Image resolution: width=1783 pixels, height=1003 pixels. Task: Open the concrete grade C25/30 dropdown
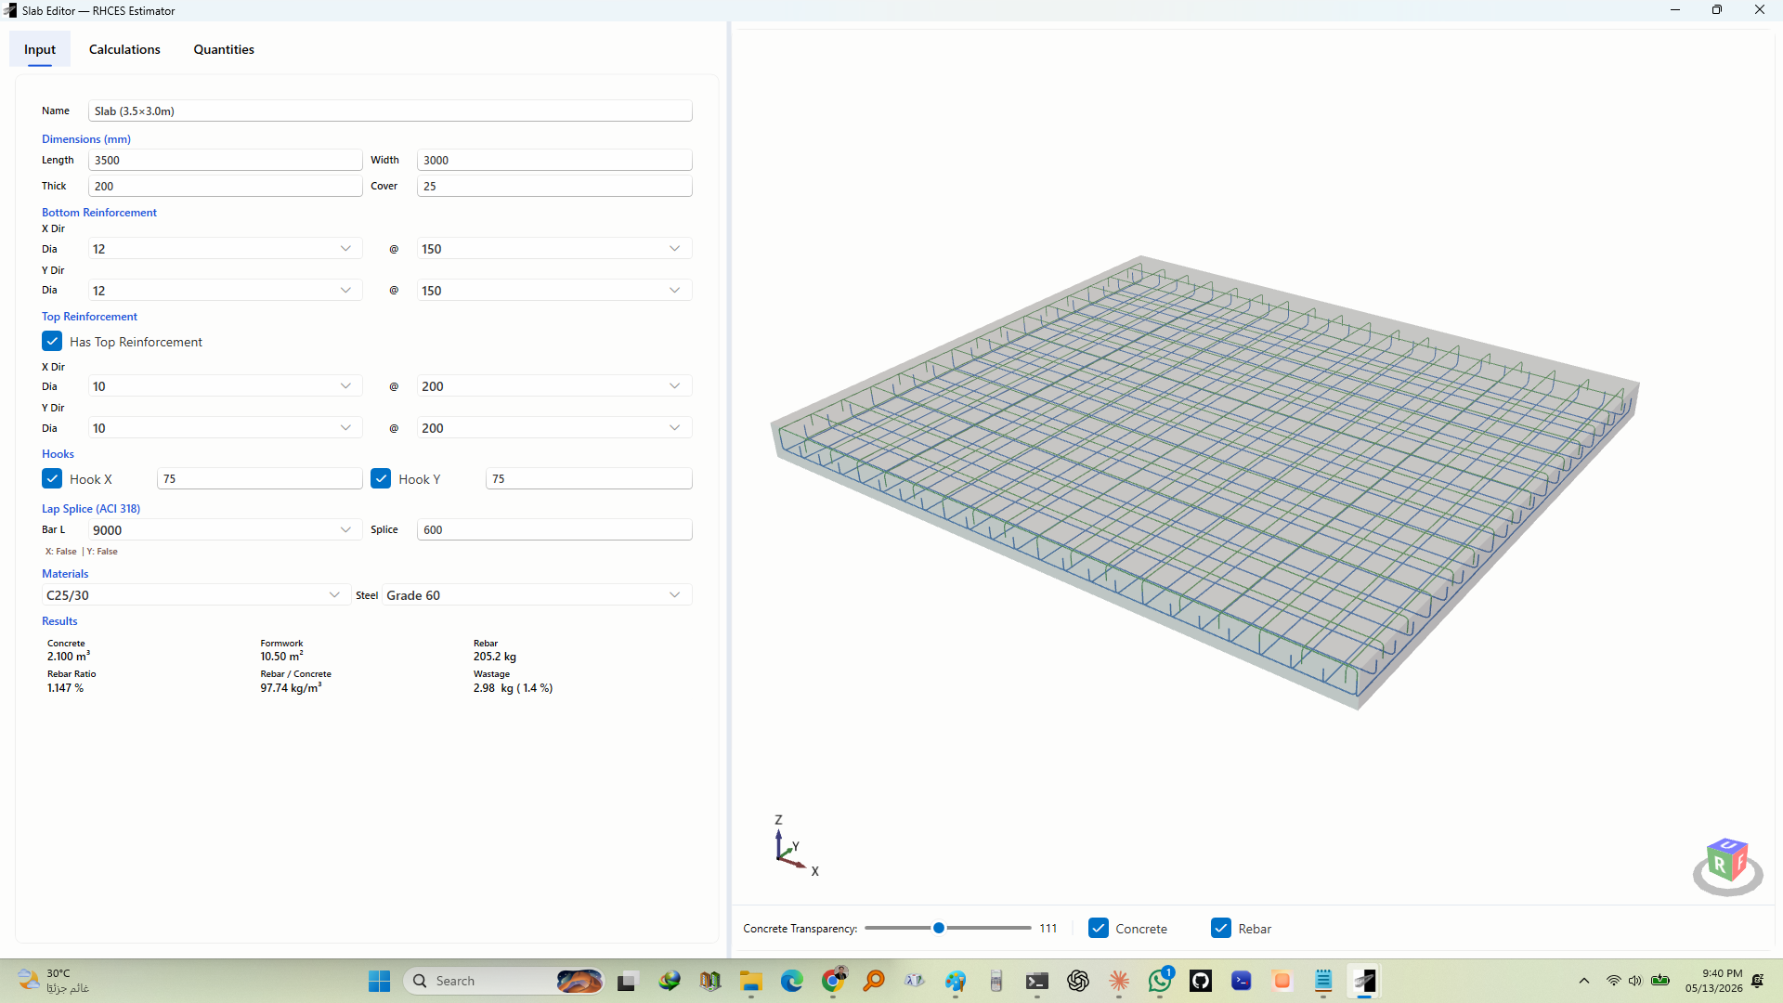[x=196, y=595]
